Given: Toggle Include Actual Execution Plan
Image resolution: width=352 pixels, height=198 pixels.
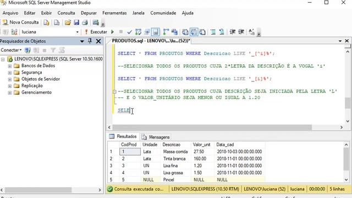Looking at the screenshot, I should (166, 32).
